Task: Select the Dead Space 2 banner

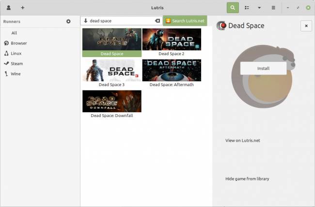Action: click(x=172, y=39)
